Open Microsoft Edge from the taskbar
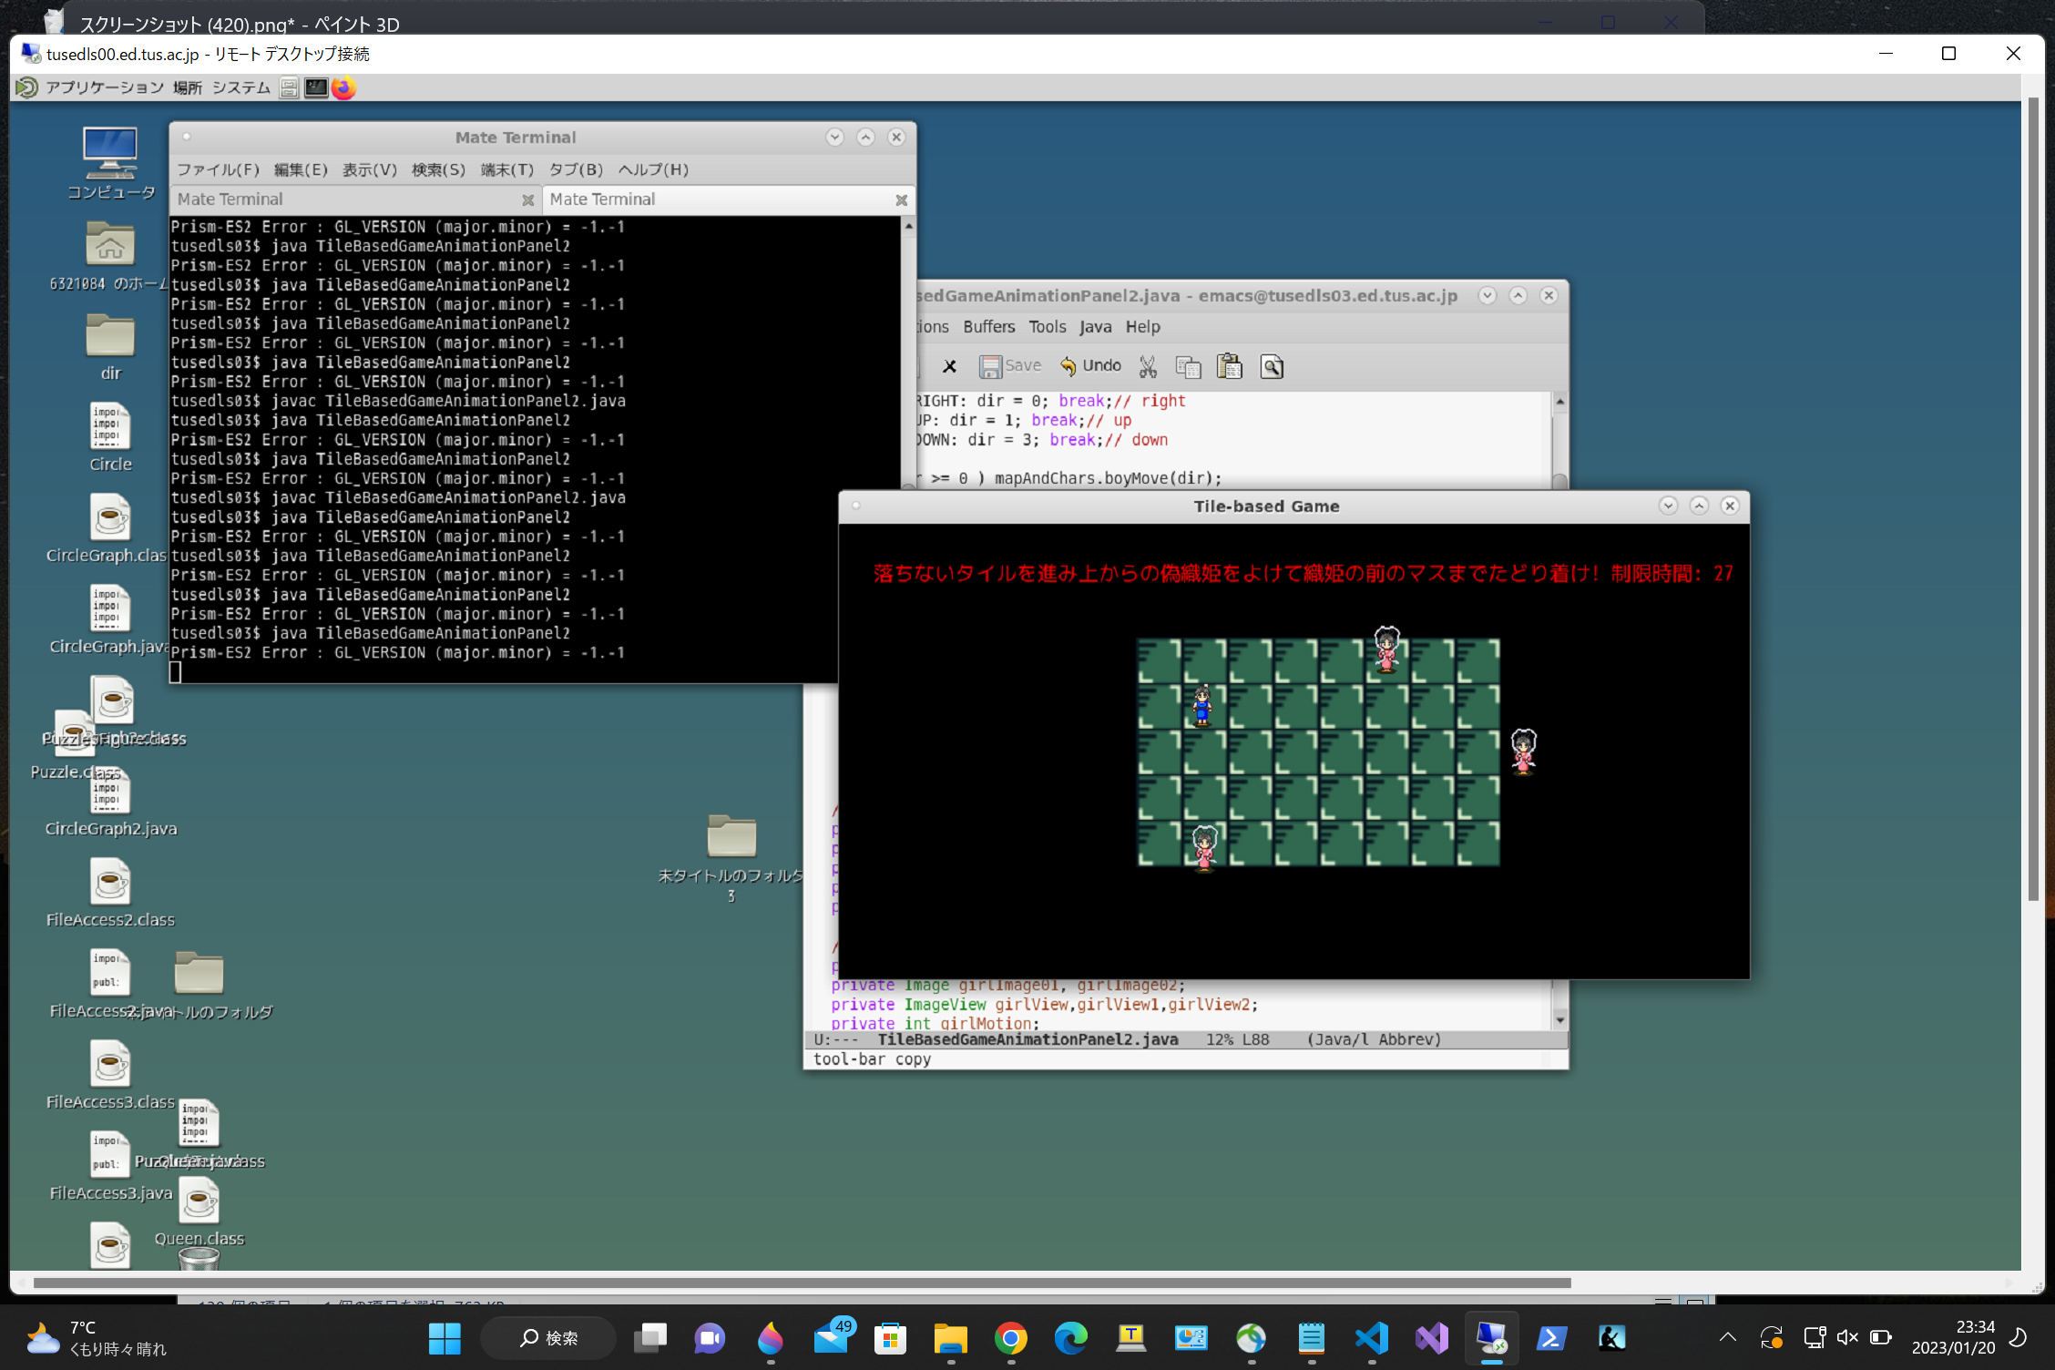 pyautogui.click(x=1070, y=1337)
